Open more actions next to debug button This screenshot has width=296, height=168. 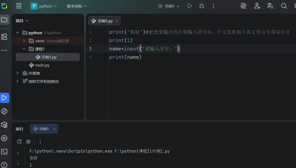click(x=214, y=6)
